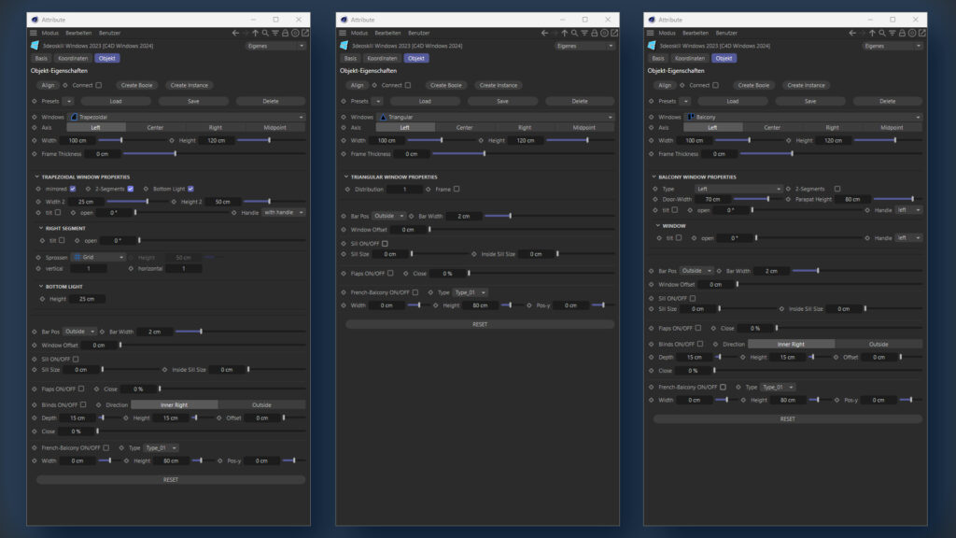Enable Sill ON/OFF in Triangular window
Viewport: 956px width, 538px height.
tap(385, 244)
